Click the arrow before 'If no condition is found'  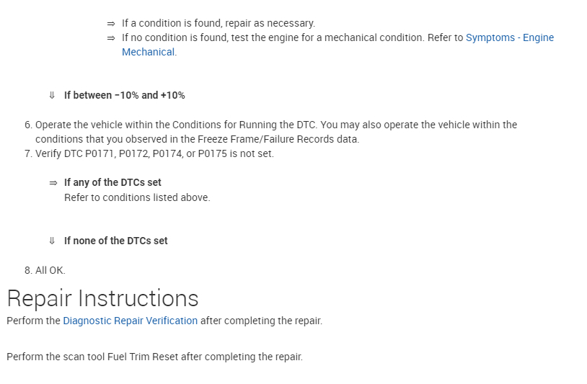point(111,38)
